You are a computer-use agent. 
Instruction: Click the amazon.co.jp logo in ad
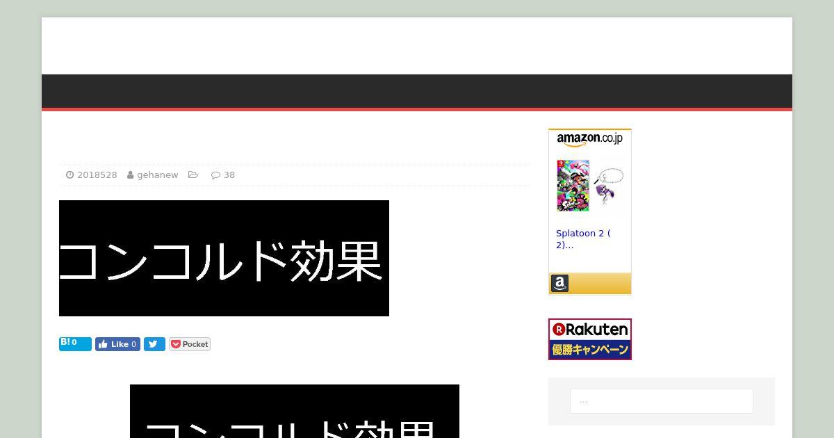[x=589, y=139]
